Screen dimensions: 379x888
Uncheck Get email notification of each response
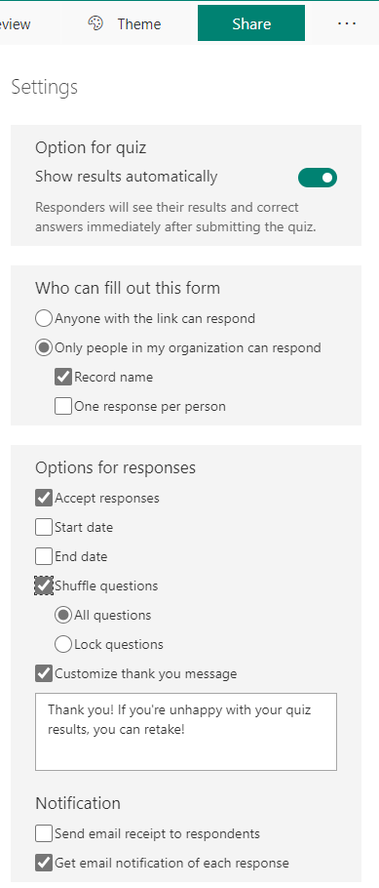tap(44, 863)
